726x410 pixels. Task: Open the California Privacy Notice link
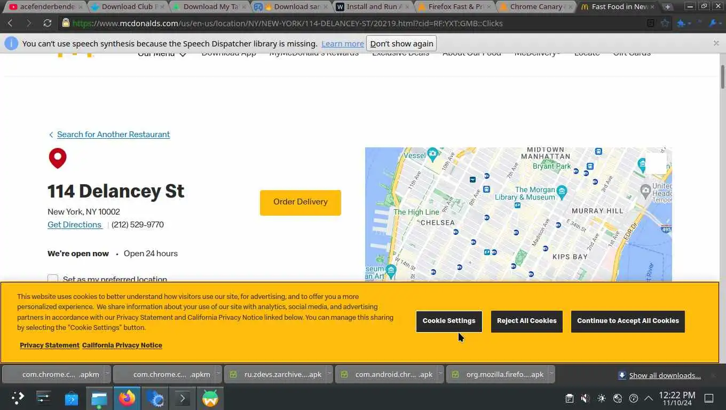122,345
